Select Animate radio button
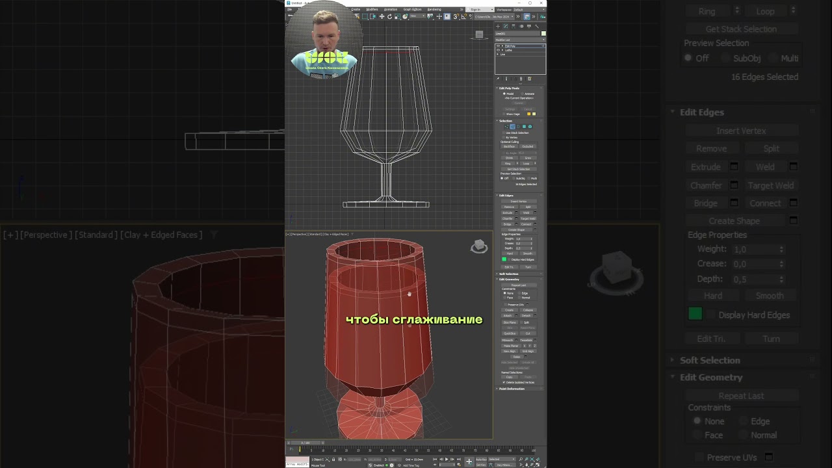The width and height of the screenshot is (832, 468). tap(522, 94)
